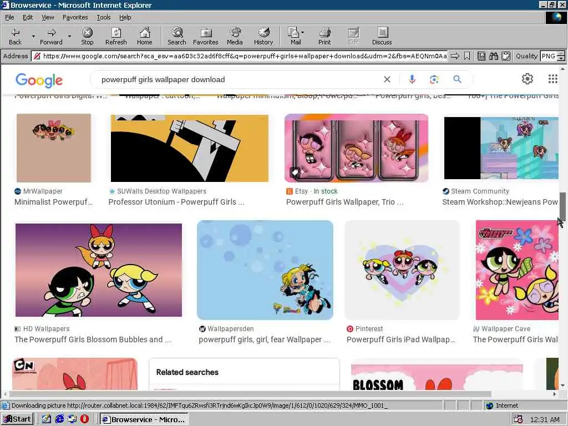
Task: Click the Google magnifier search button
Action: click(457, 79)
